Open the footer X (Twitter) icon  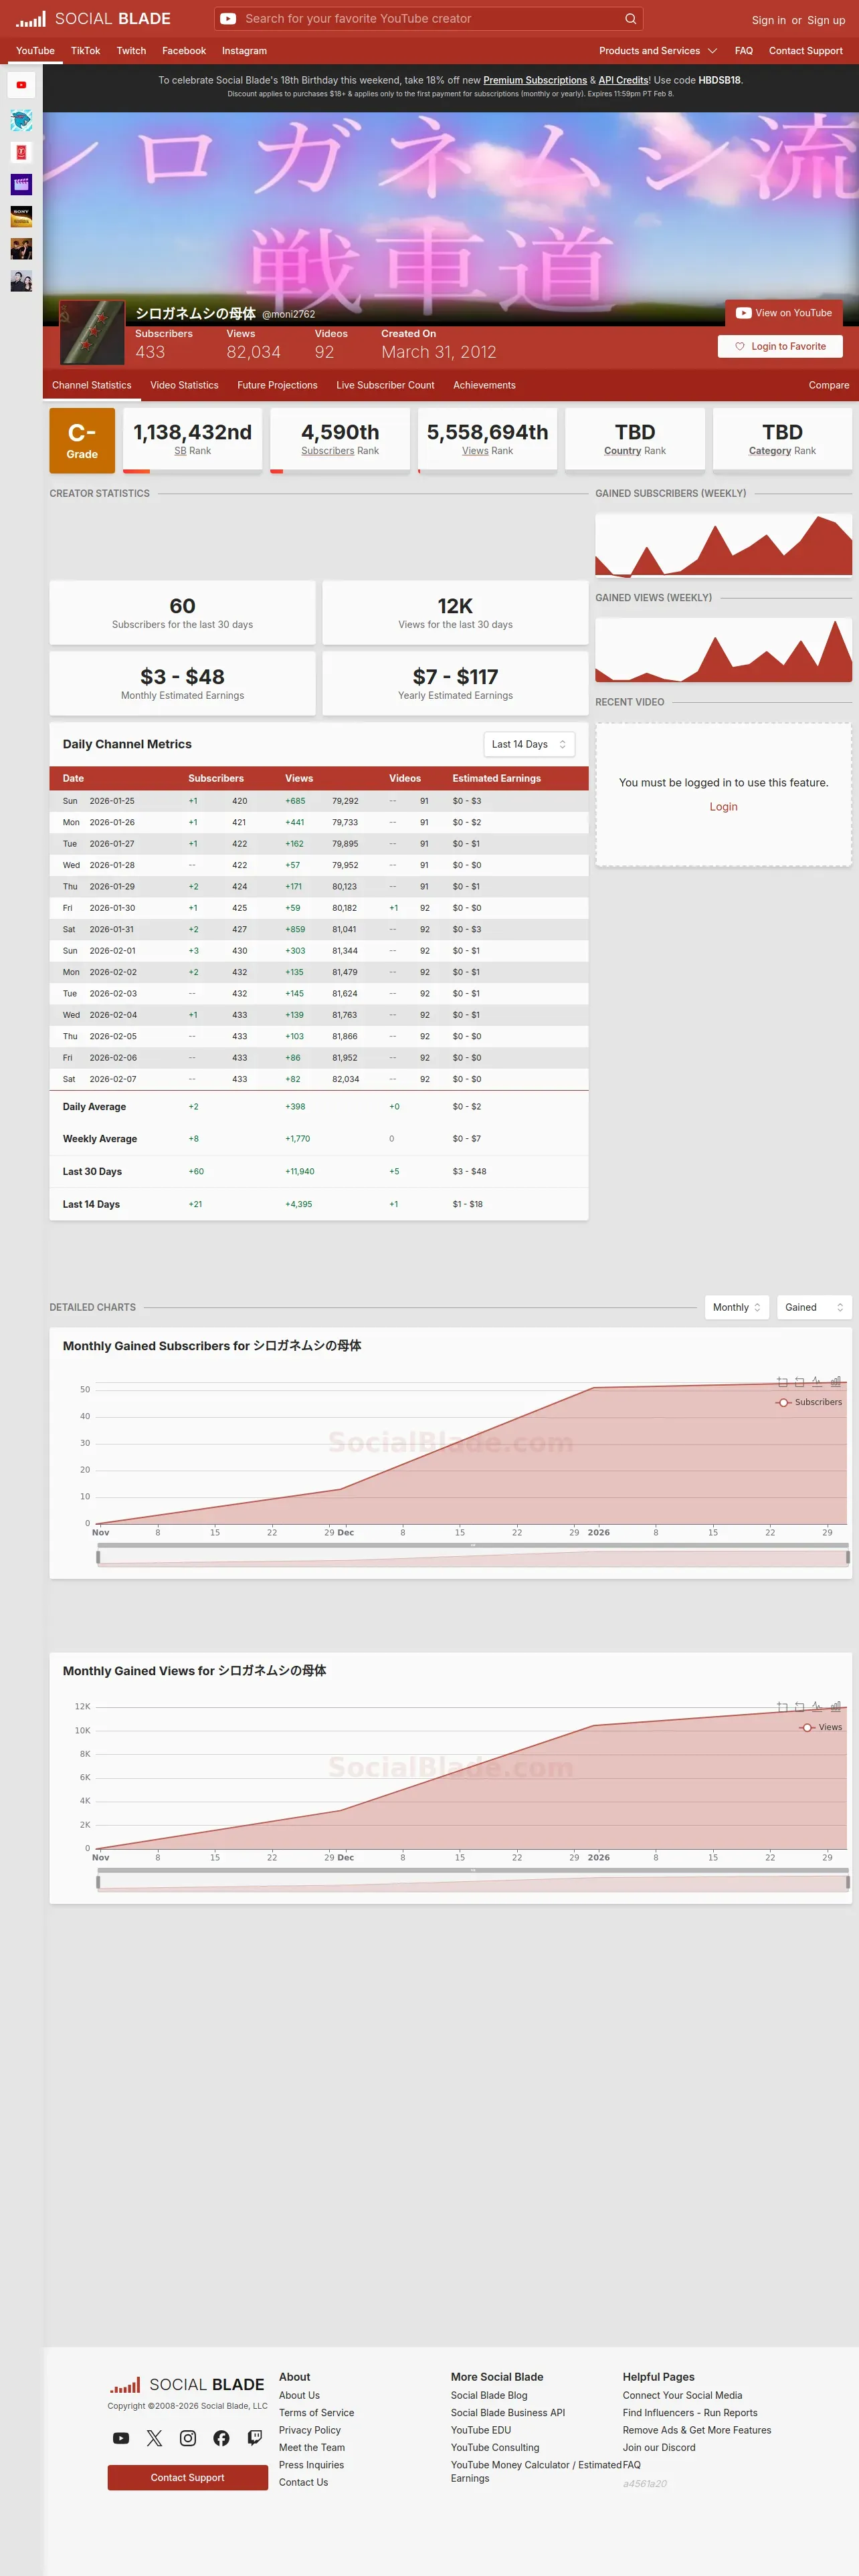pos(154,2438)
